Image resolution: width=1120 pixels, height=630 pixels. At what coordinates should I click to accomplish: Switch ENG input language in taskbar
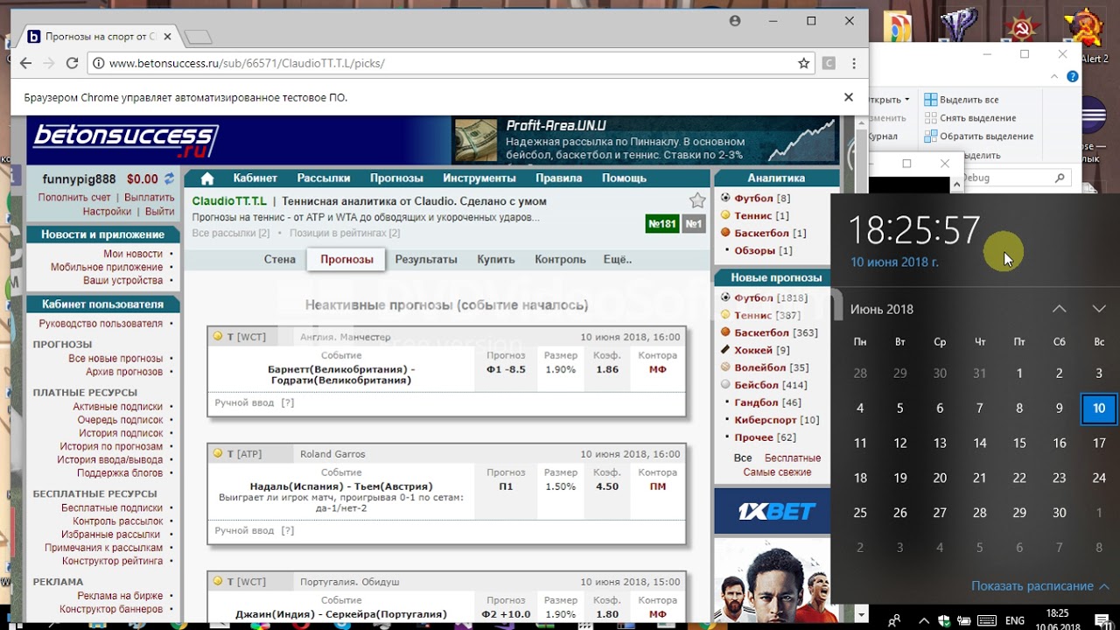[x=1015, y=620]
